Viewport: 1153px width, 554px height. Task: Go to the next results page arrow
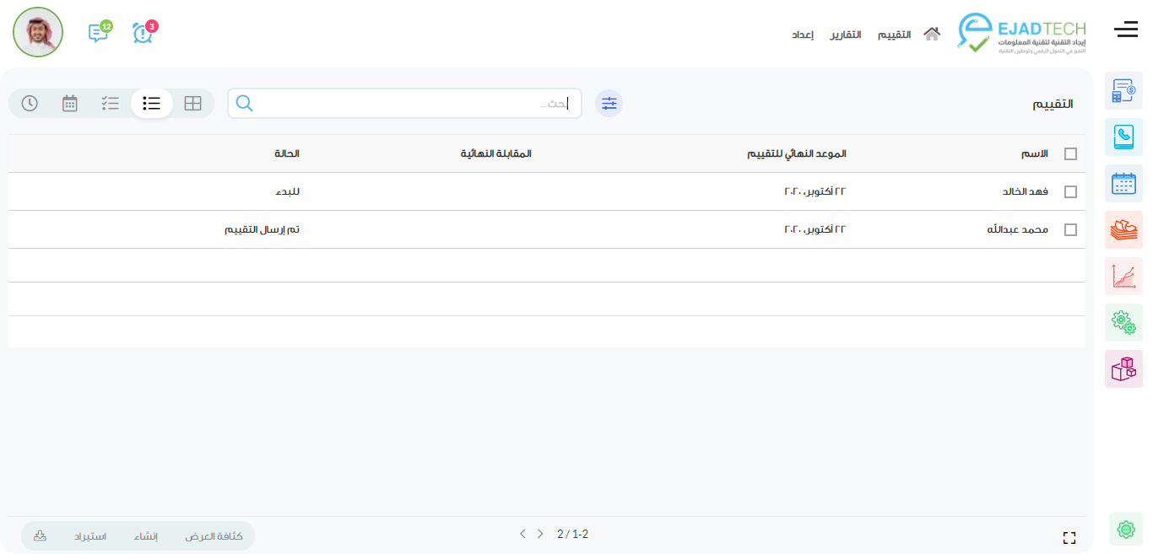point(522,534)
